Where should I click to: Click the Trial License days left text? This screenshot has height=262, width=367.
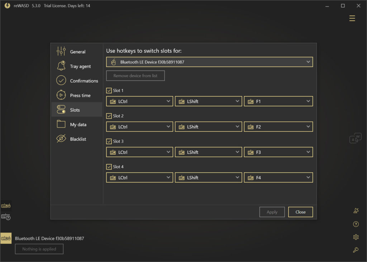(x=67, y=6)
